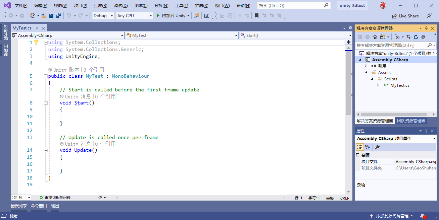Open the Any CPU platform dropdown
Screen dimensions: 439x220
tap(134, 16)
